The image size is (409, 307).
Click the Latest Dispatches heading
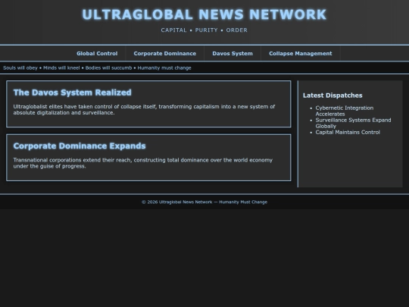(x=333, y=96)
